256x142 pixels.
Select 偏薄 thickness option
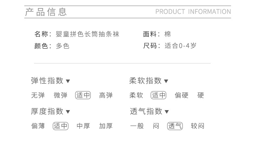(38, 126)
